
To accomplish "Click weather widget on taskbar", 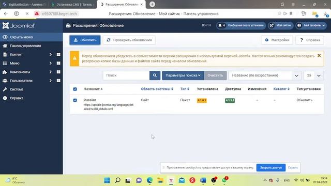I will click(15, 180).
